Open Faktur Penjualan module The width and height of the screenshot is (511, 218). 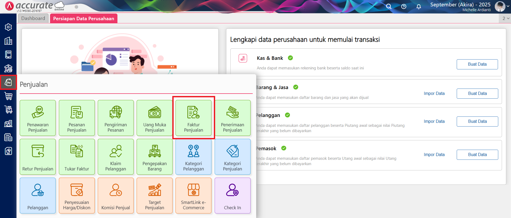coord(193,118)
